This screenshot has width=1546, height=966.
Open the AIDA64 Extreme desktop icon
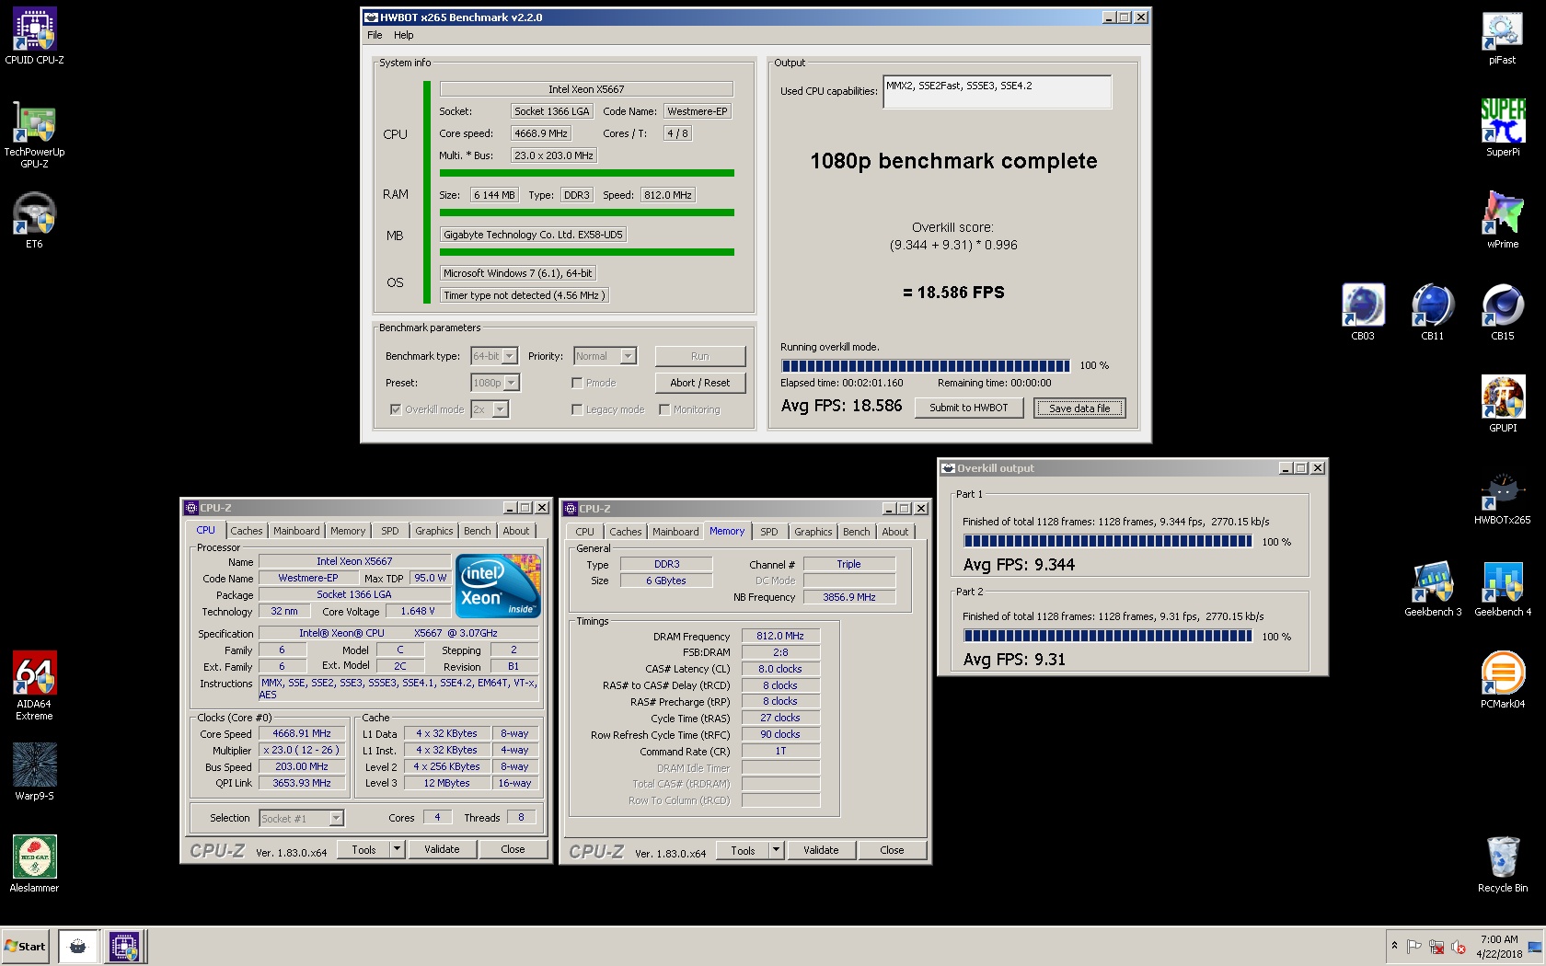point(34,685)
